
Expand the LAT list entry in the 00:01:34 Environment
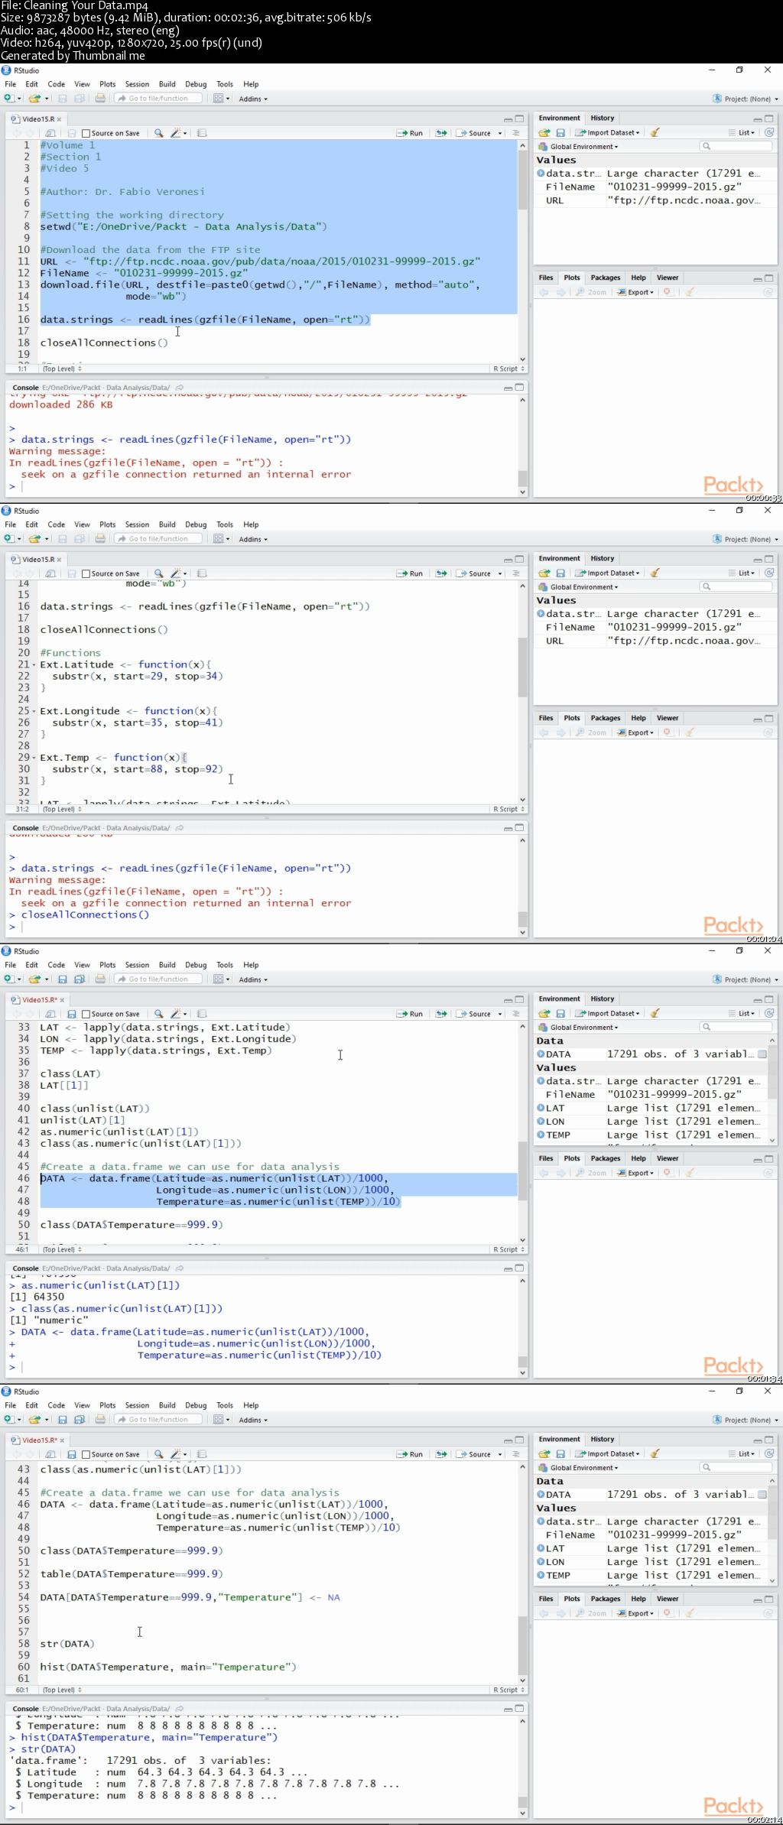coord(541,1108)
